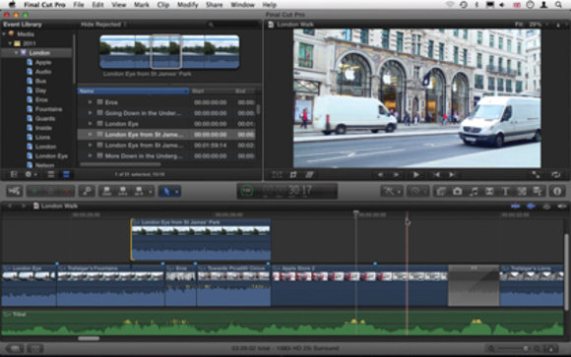Open the Clip menu
The image size is (571, 357).
[163, 5]
